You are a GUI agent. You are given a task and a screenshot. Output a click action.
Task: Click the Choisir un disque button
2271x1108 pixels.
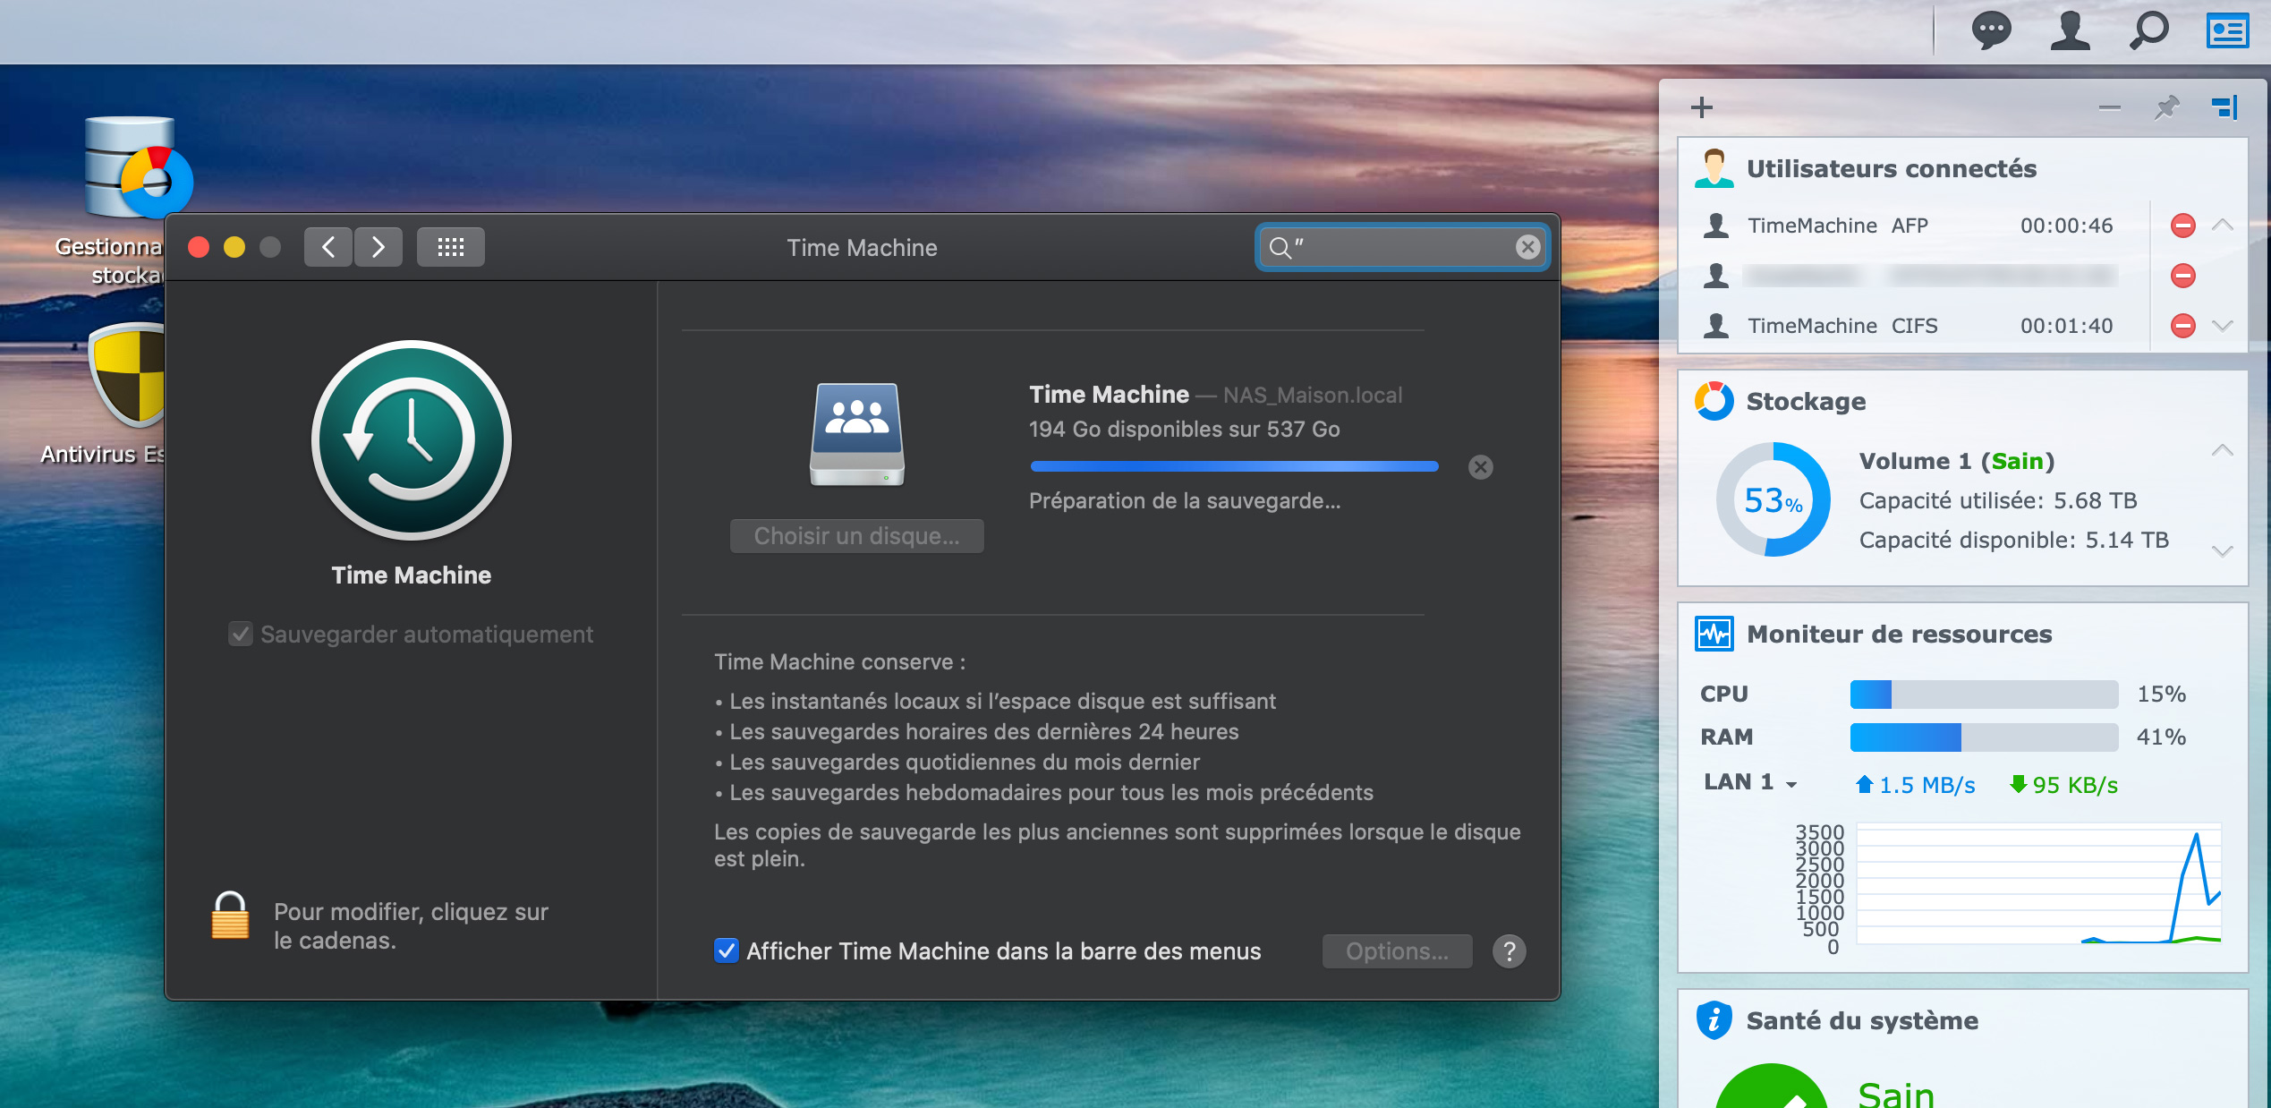click(x=856, y=536)
